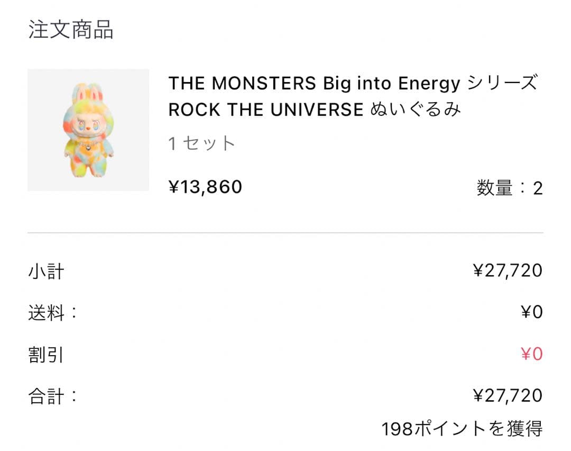Select the 割引 row label

pyautogui.click(x=46, y=354)
